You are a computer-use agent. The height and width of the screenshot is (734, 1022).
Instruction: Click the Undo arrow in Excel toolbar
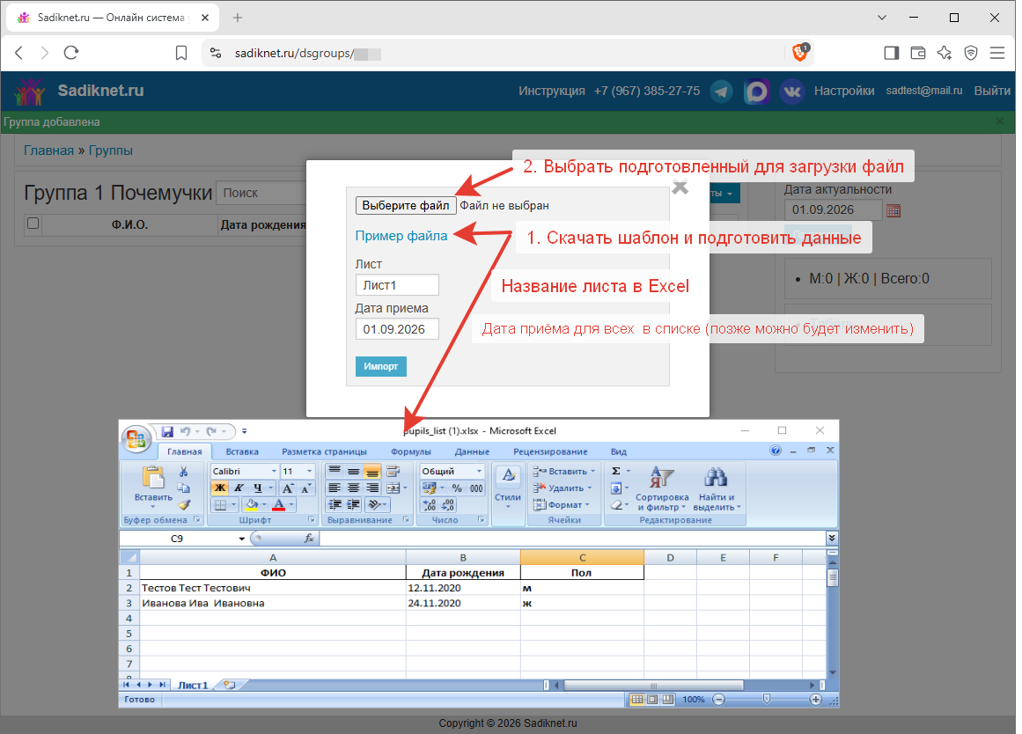tap(185, 431)
